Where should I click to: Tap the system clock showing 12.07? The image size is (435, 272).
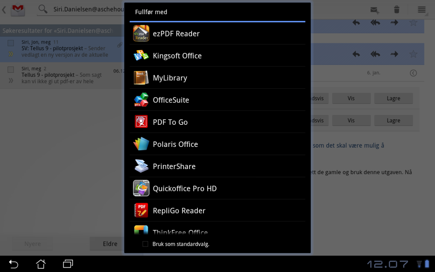(x=387, y=264)
